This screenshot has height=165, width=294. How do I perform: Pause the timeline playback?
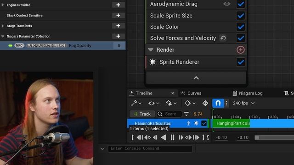pos(172,137)
